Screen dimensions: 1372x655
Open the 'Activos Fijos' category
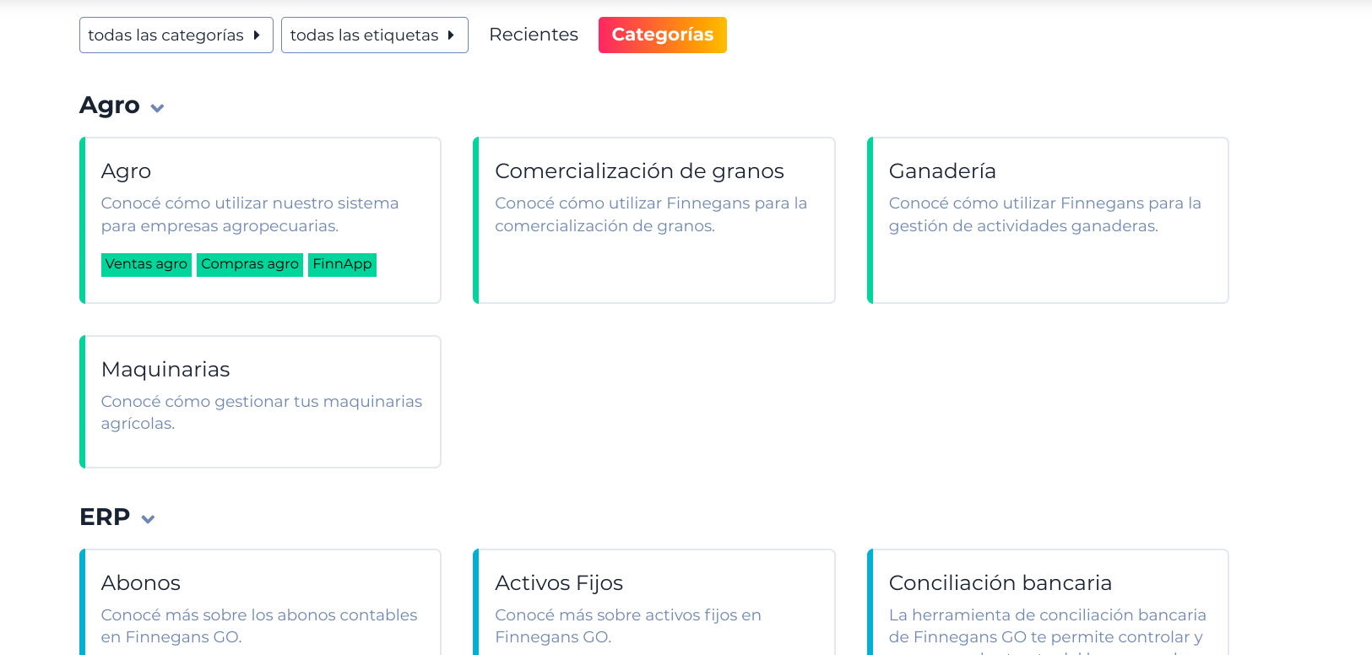click(559, 583)
